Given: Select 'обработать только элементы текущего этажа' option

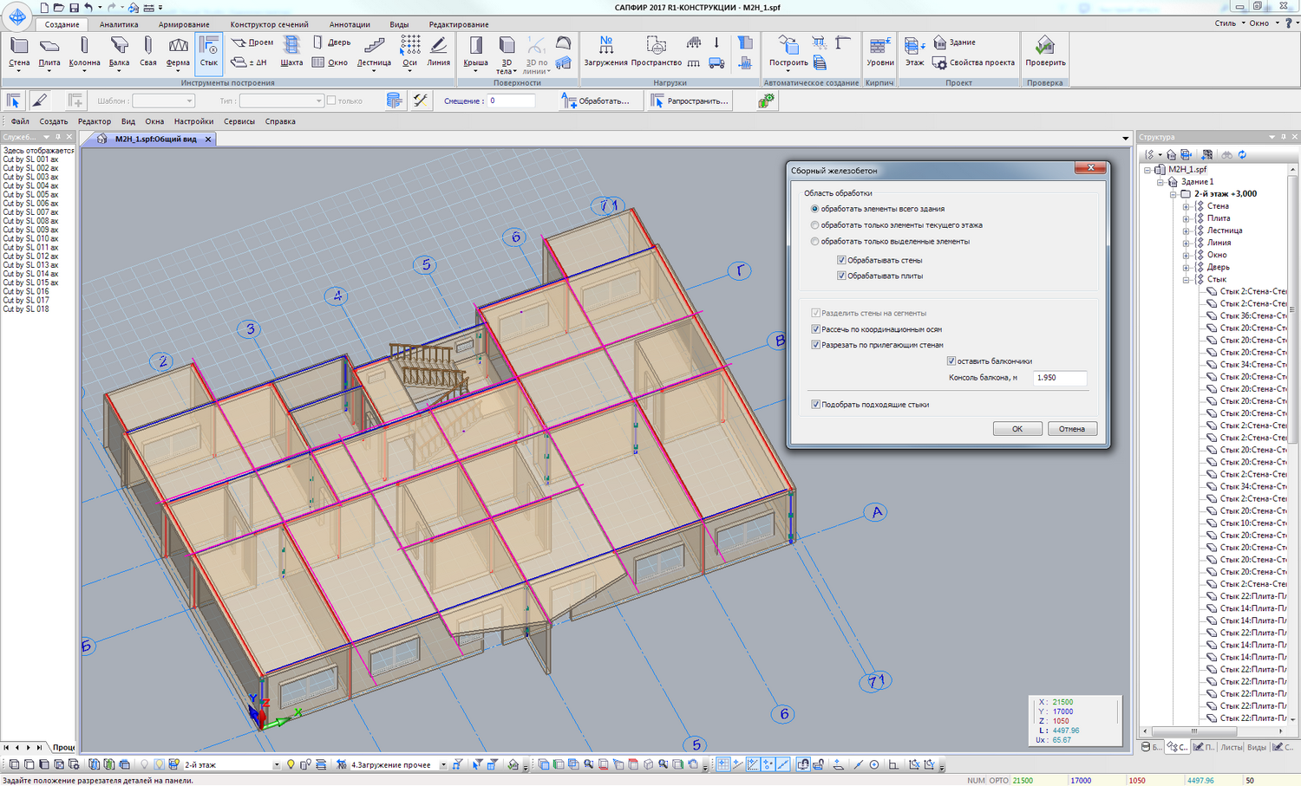Looking at the screenshot, I should (814, 225).
